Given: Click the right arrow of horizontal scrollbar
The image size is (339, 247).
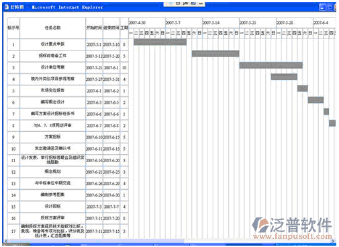Looking at the screenshot, I should click(334, 241).
